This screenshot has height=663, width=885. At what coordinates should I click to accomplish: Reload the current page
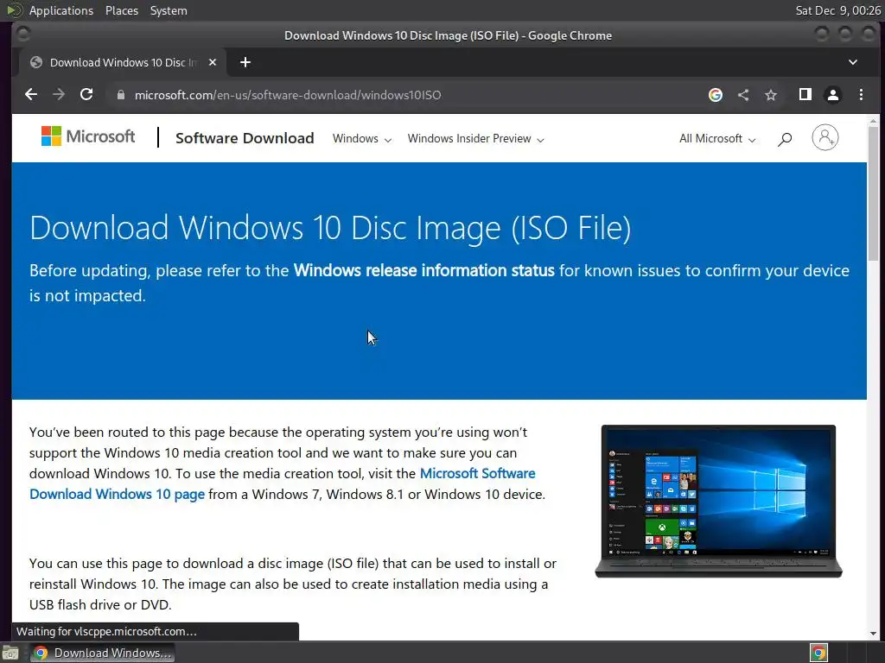click(x=86, y=95)
